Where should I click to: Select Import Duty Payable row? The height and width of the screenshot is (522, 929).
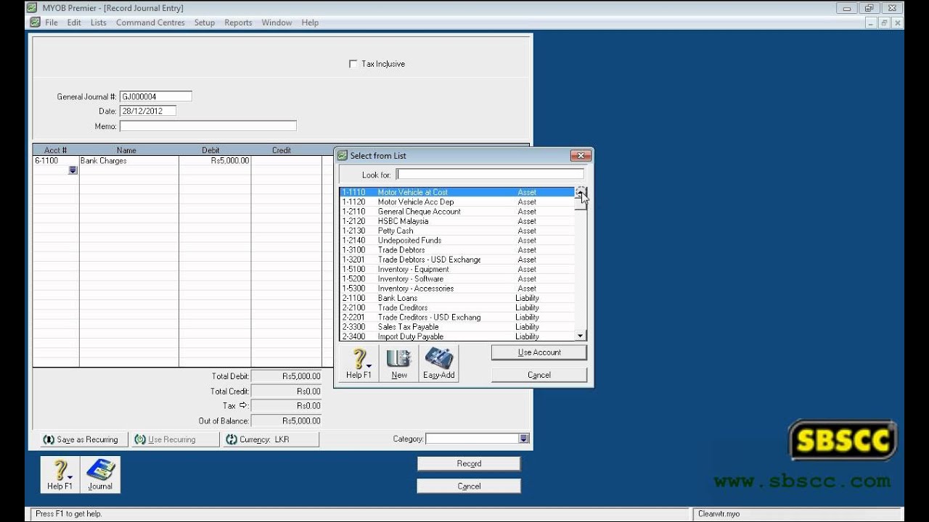click(x=457, y=336)
